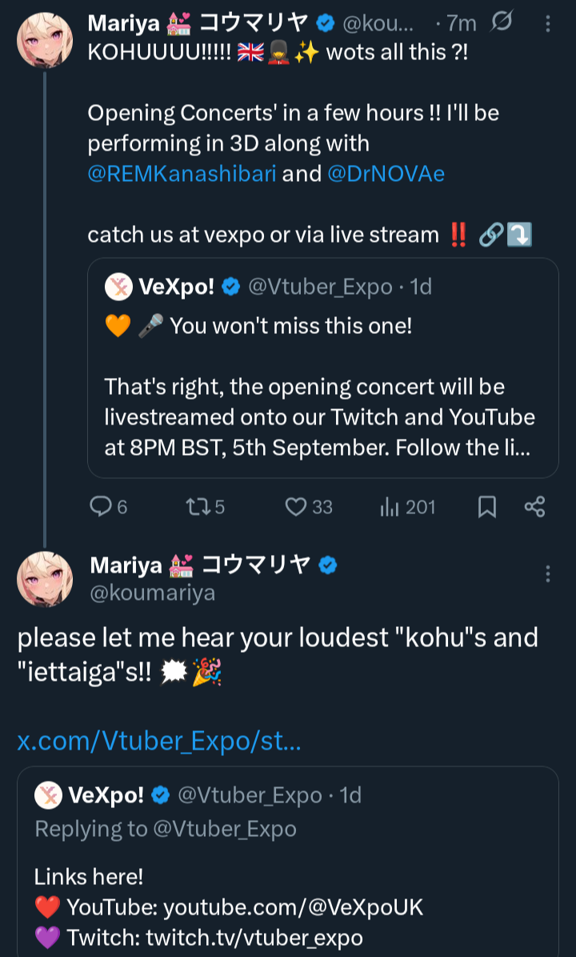Open more options on first tweet

548,23
